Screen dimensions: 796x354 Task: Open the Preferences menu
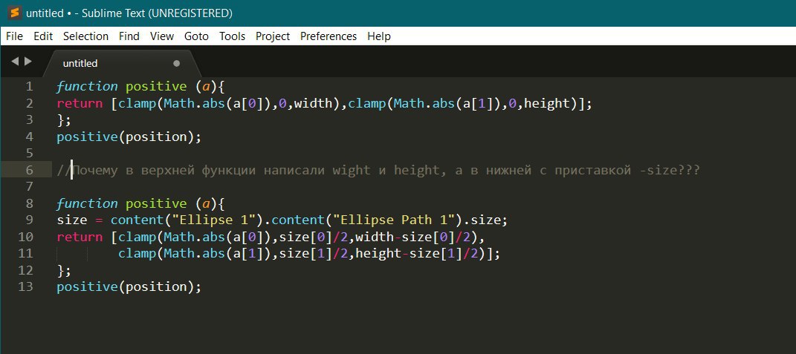pos(329,36)
